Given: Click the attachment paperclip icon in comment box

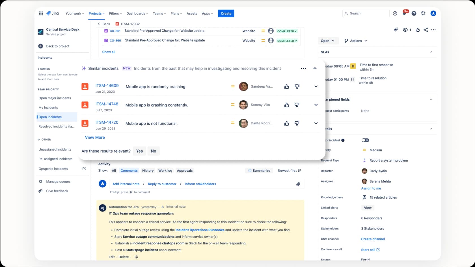Looking at the screenshot, I should pyautogui.click(x=298, y=184).
